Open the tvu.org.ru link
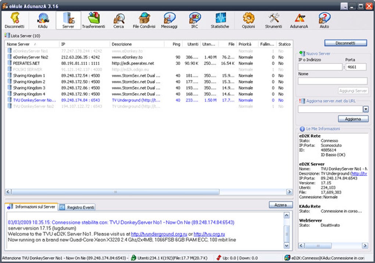Screen dimensions: 375x263 [x=209, y=234]
